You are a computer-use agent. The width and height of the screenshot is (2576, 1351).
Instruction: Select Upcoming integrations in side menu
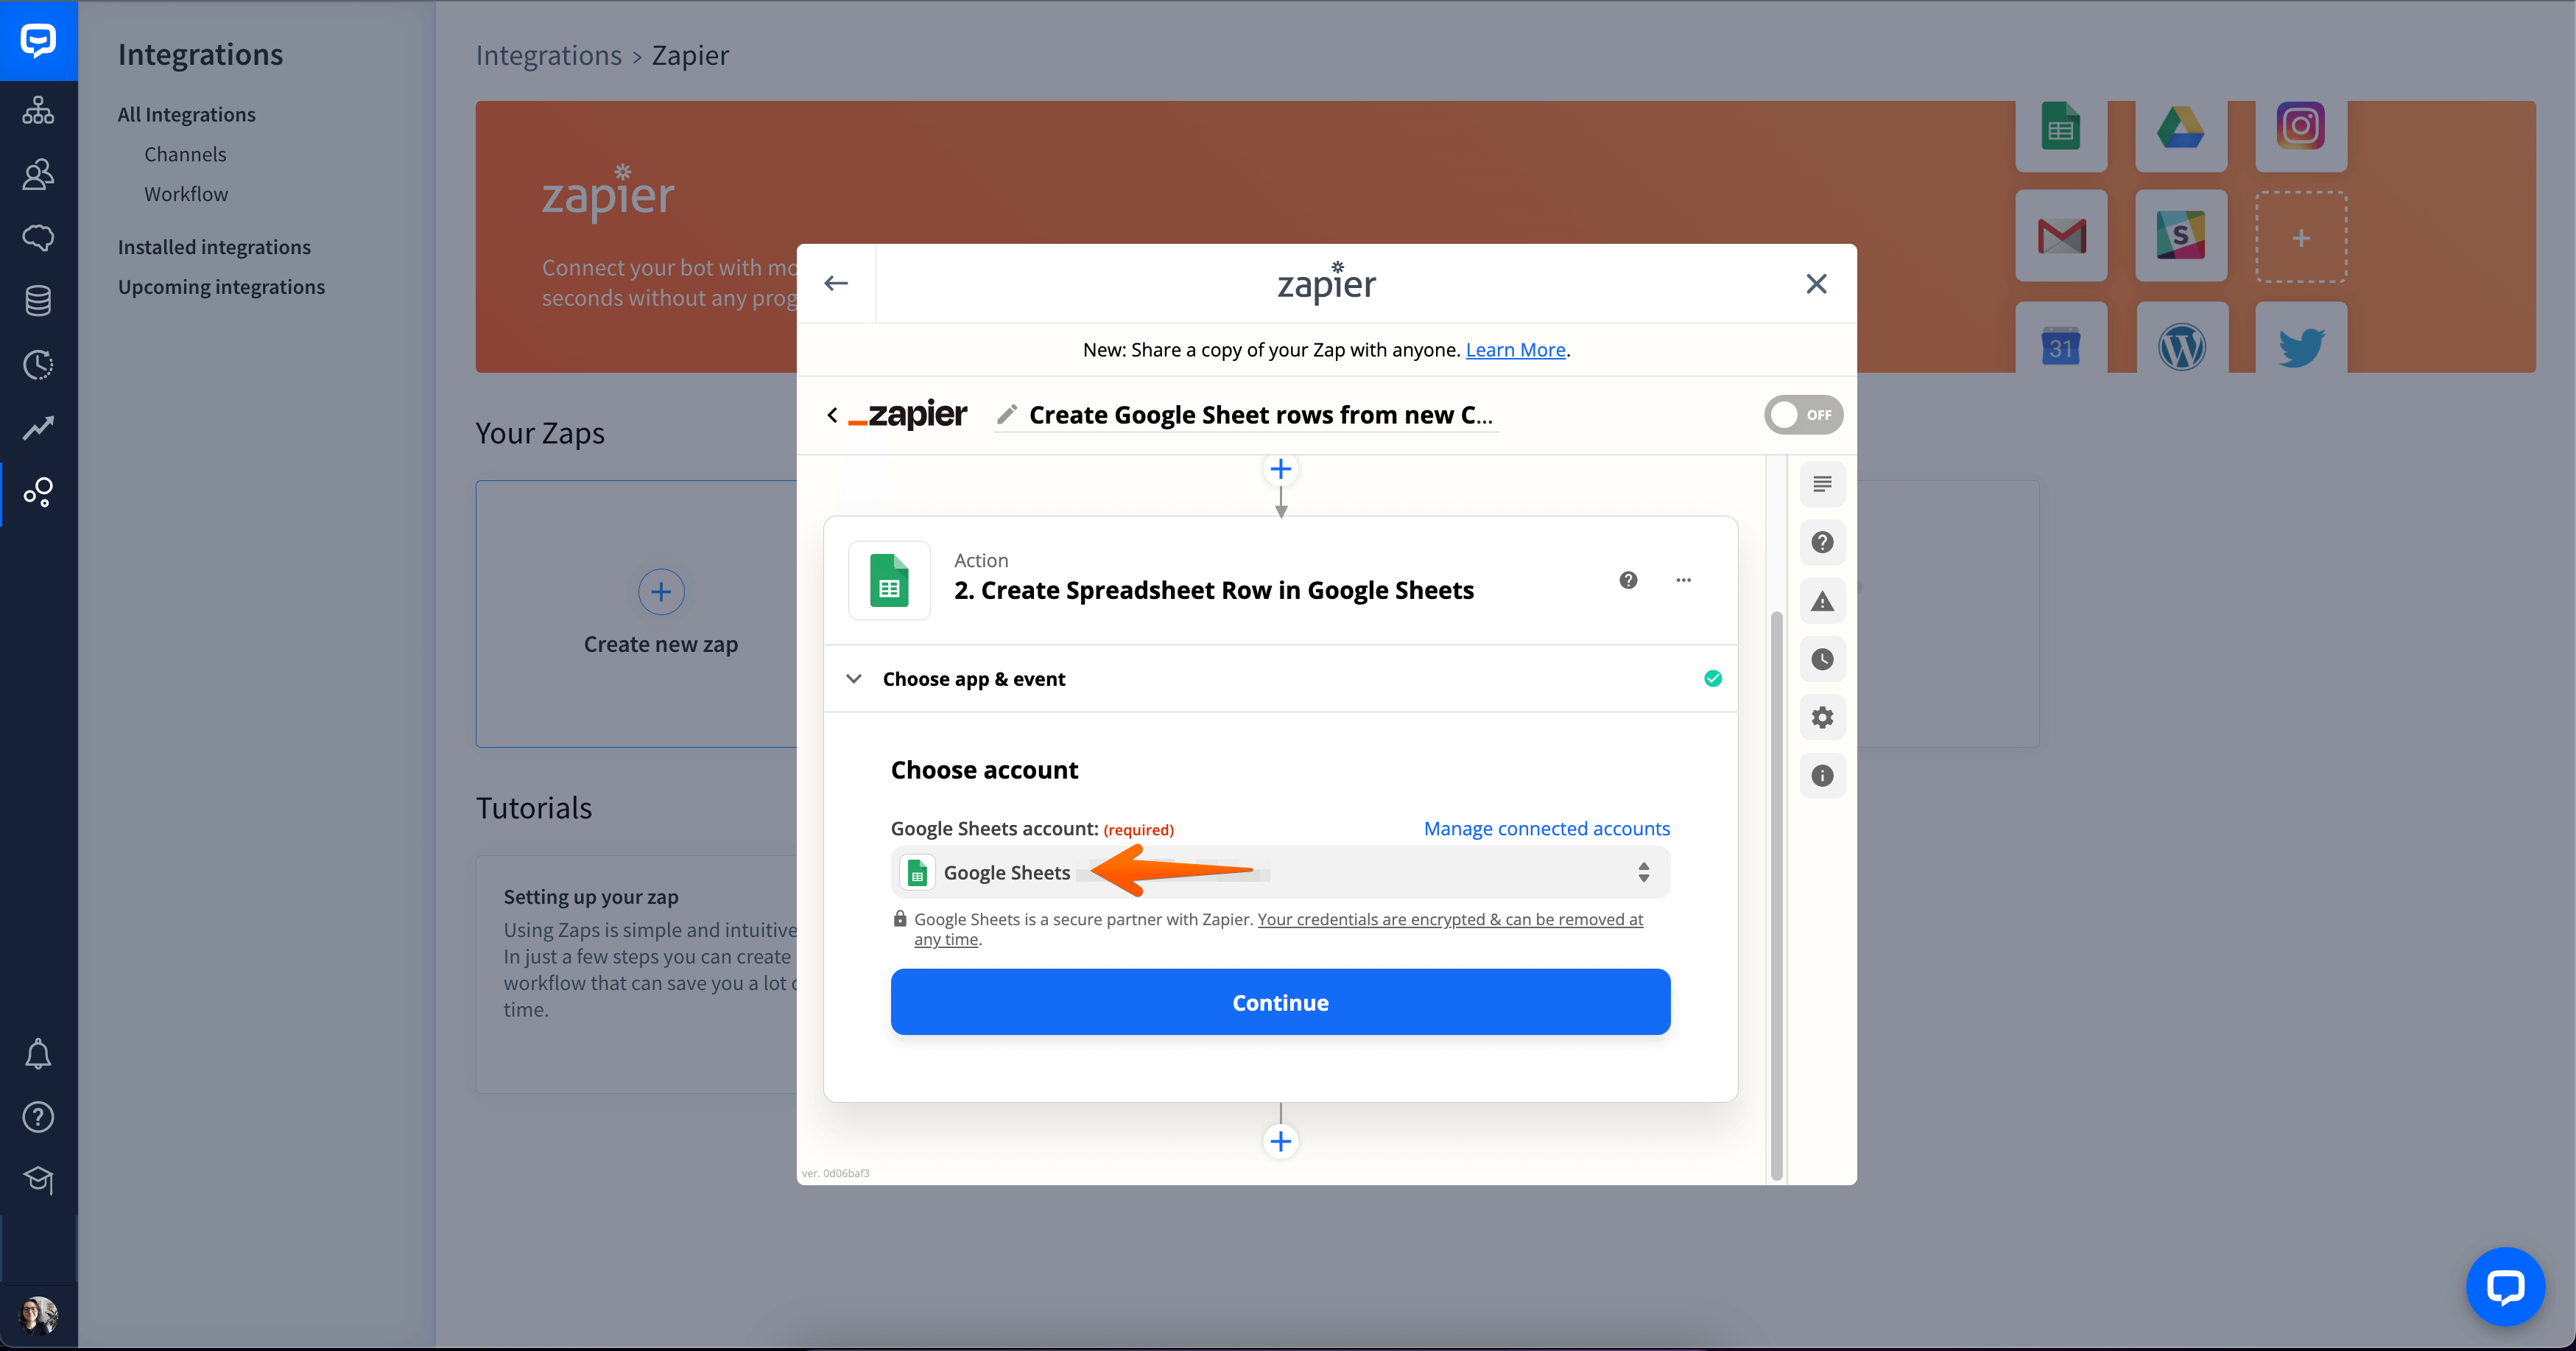[x=221, y=287]
